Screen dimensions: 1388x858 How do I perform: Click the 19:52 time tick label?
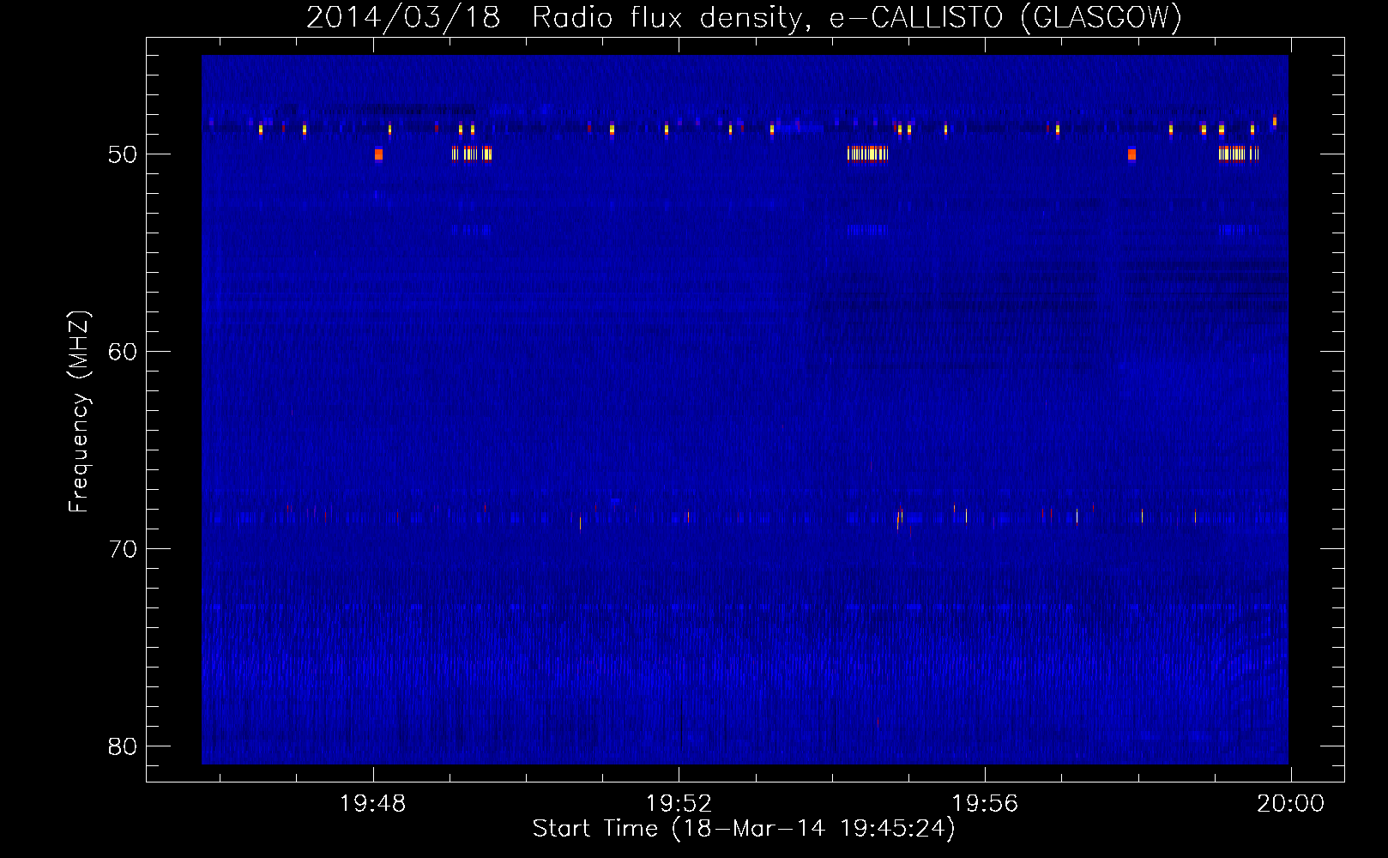coord(679,804)
